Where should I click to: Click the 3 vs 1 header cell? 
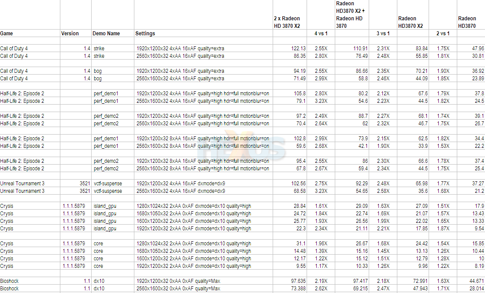tap(383, 34)
